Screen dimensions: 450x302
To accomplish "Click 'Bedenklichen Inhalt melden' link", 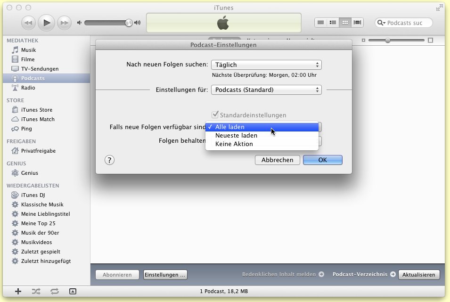I will (x=278, y=274).
